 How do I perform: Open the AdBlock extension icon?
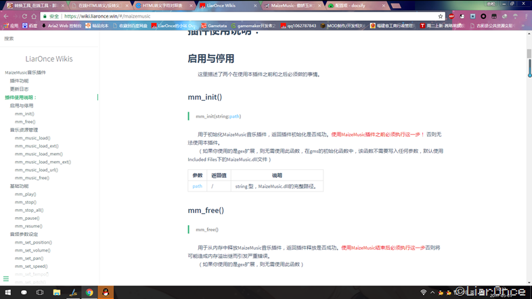(x=451, y=16)
